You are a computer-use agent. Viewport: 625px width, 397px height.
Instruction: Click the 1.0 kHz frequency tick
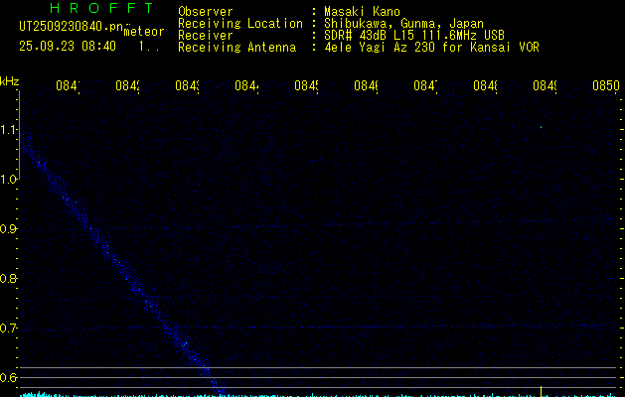pyautogui.click(x=9, y=180)
